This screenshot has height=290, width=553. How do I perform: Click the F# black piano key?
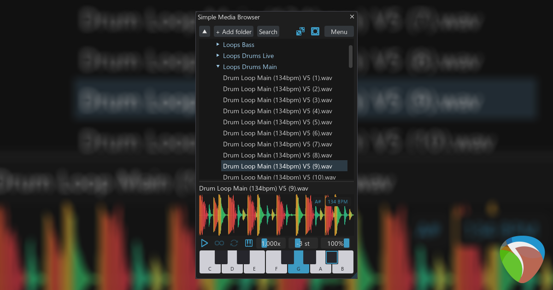tap(288, 257)
